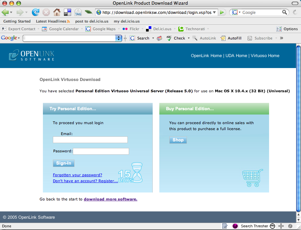Click the del.icio.us checkered toolbar icon

(68, 13)
